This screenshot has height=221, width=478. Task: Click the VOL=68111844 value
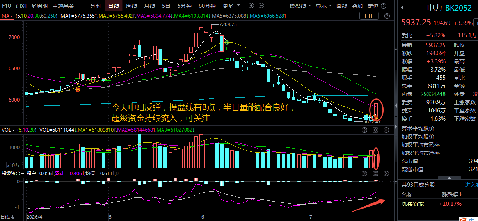pyautogui.click(x=59, y=130)
